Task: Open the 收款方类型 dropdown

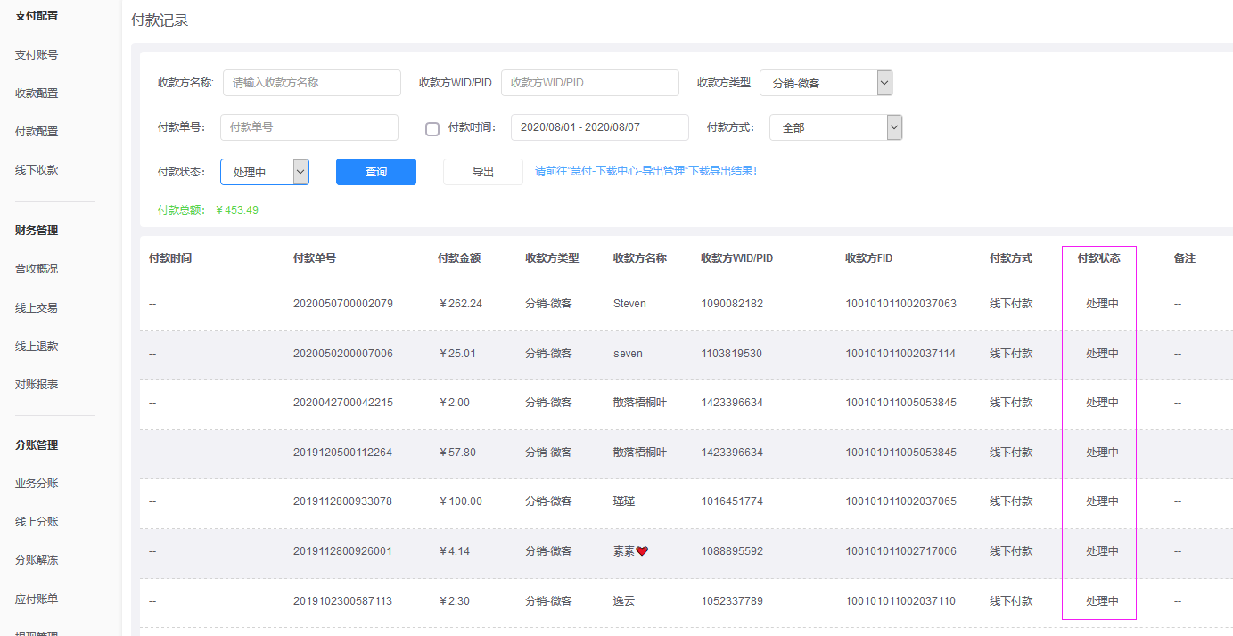Action: (826, 83)
